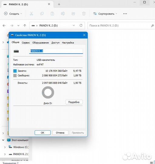Open the Сортировать dropdown
155x164 pixels.
[x=105, y=14]
